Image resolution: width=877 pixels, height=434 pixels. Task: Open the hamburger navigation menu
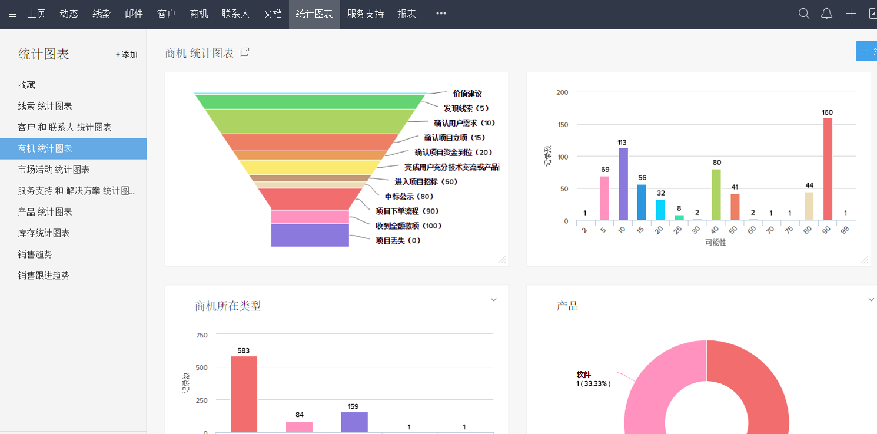13,14
